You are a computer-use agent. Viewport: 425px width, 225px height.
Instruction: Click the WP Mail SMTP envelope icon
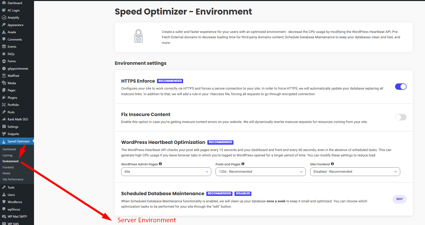click(x=4, y=216)
